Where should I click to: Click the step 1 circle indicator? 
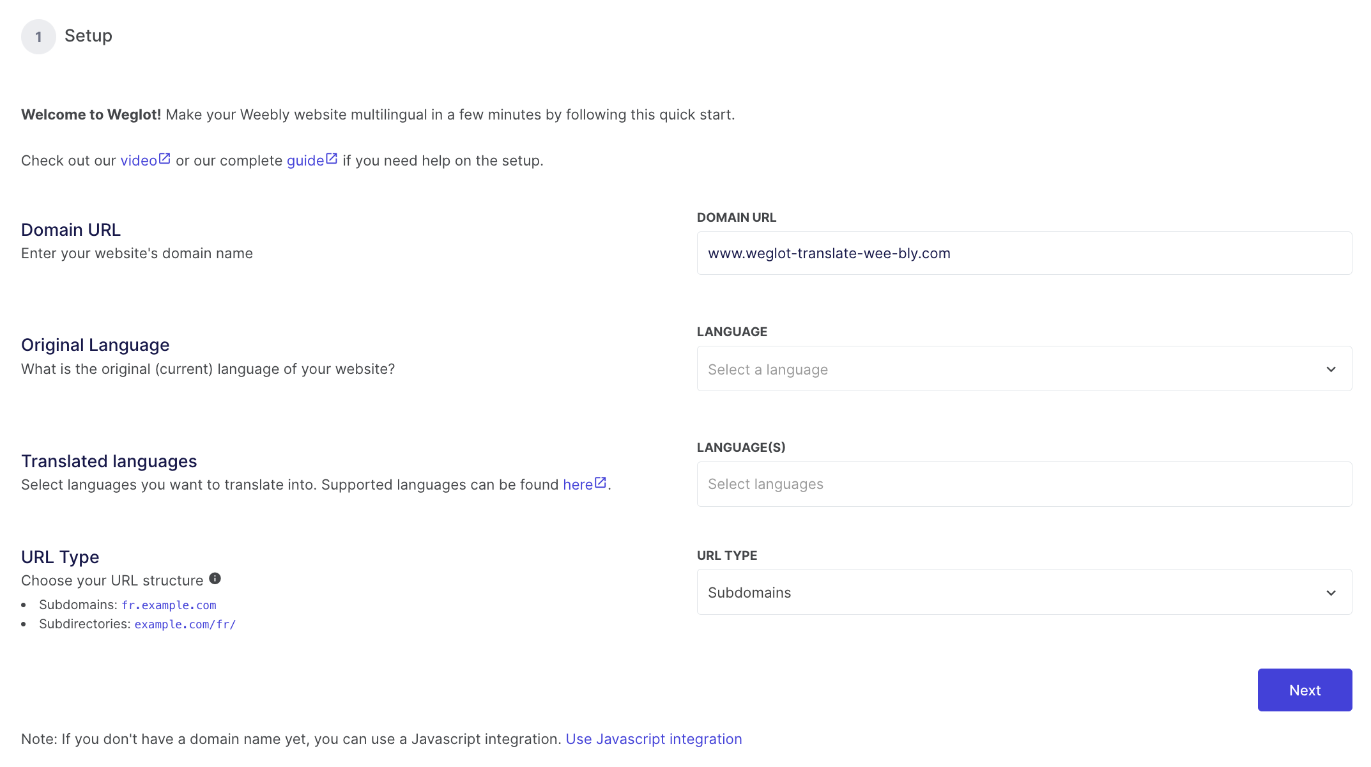coord(38,36)
